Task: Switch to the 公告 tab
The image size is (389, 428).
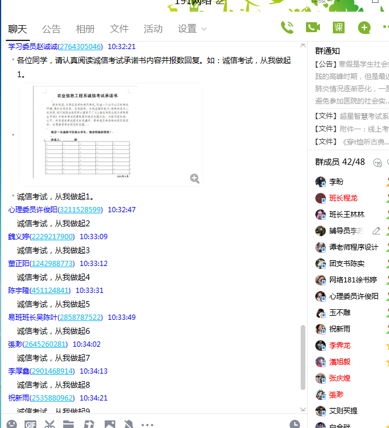Action: coord(51,29)
